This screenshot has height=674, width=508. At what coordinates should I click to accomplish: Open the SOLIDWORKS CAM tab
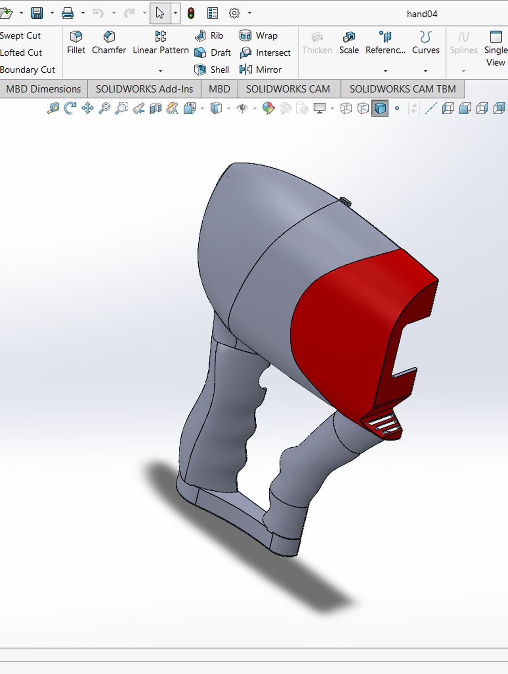pyautogui.click(x=288, y=89)
